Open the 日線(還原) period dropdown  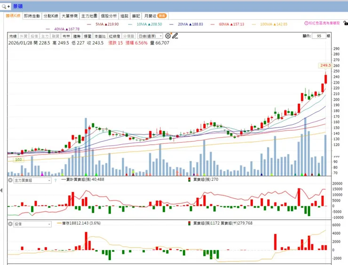pos(150,36)
